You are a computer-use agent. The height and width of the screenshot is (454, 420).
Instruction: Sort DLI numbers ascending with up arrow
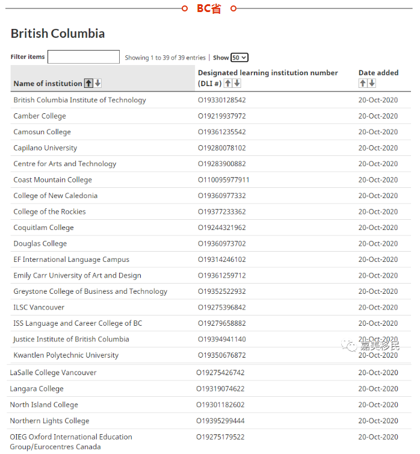coord(228,83)
